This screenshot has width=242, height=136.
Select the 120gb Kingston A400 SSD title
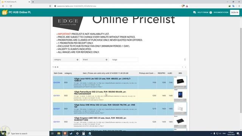click(x=100, y=119)
